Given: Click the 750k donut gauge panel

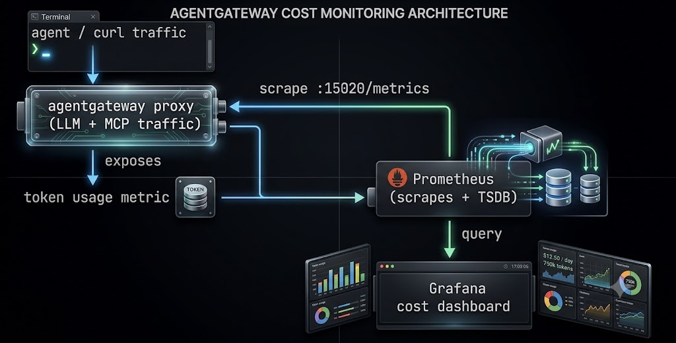Looking at the screenshot, I should [630, 283].
